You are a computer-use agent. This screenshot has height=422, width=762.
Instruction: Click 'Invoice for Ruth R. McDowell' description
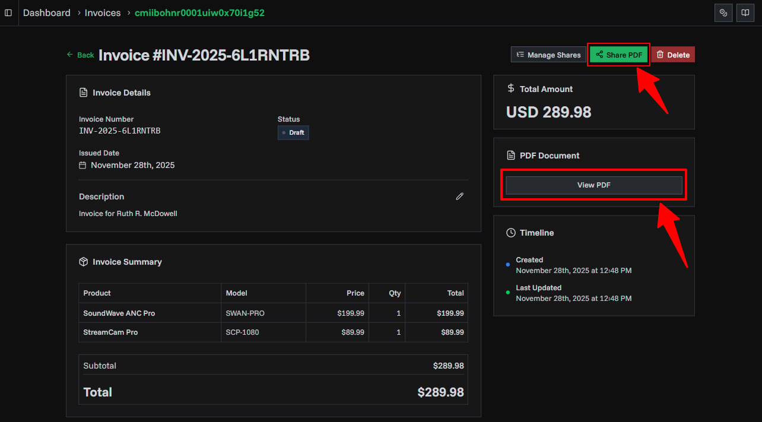tap(128, 214)
